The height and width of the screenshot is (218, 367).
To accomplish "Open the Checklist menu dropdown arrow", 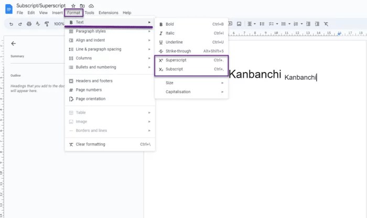I will (277, 24).
